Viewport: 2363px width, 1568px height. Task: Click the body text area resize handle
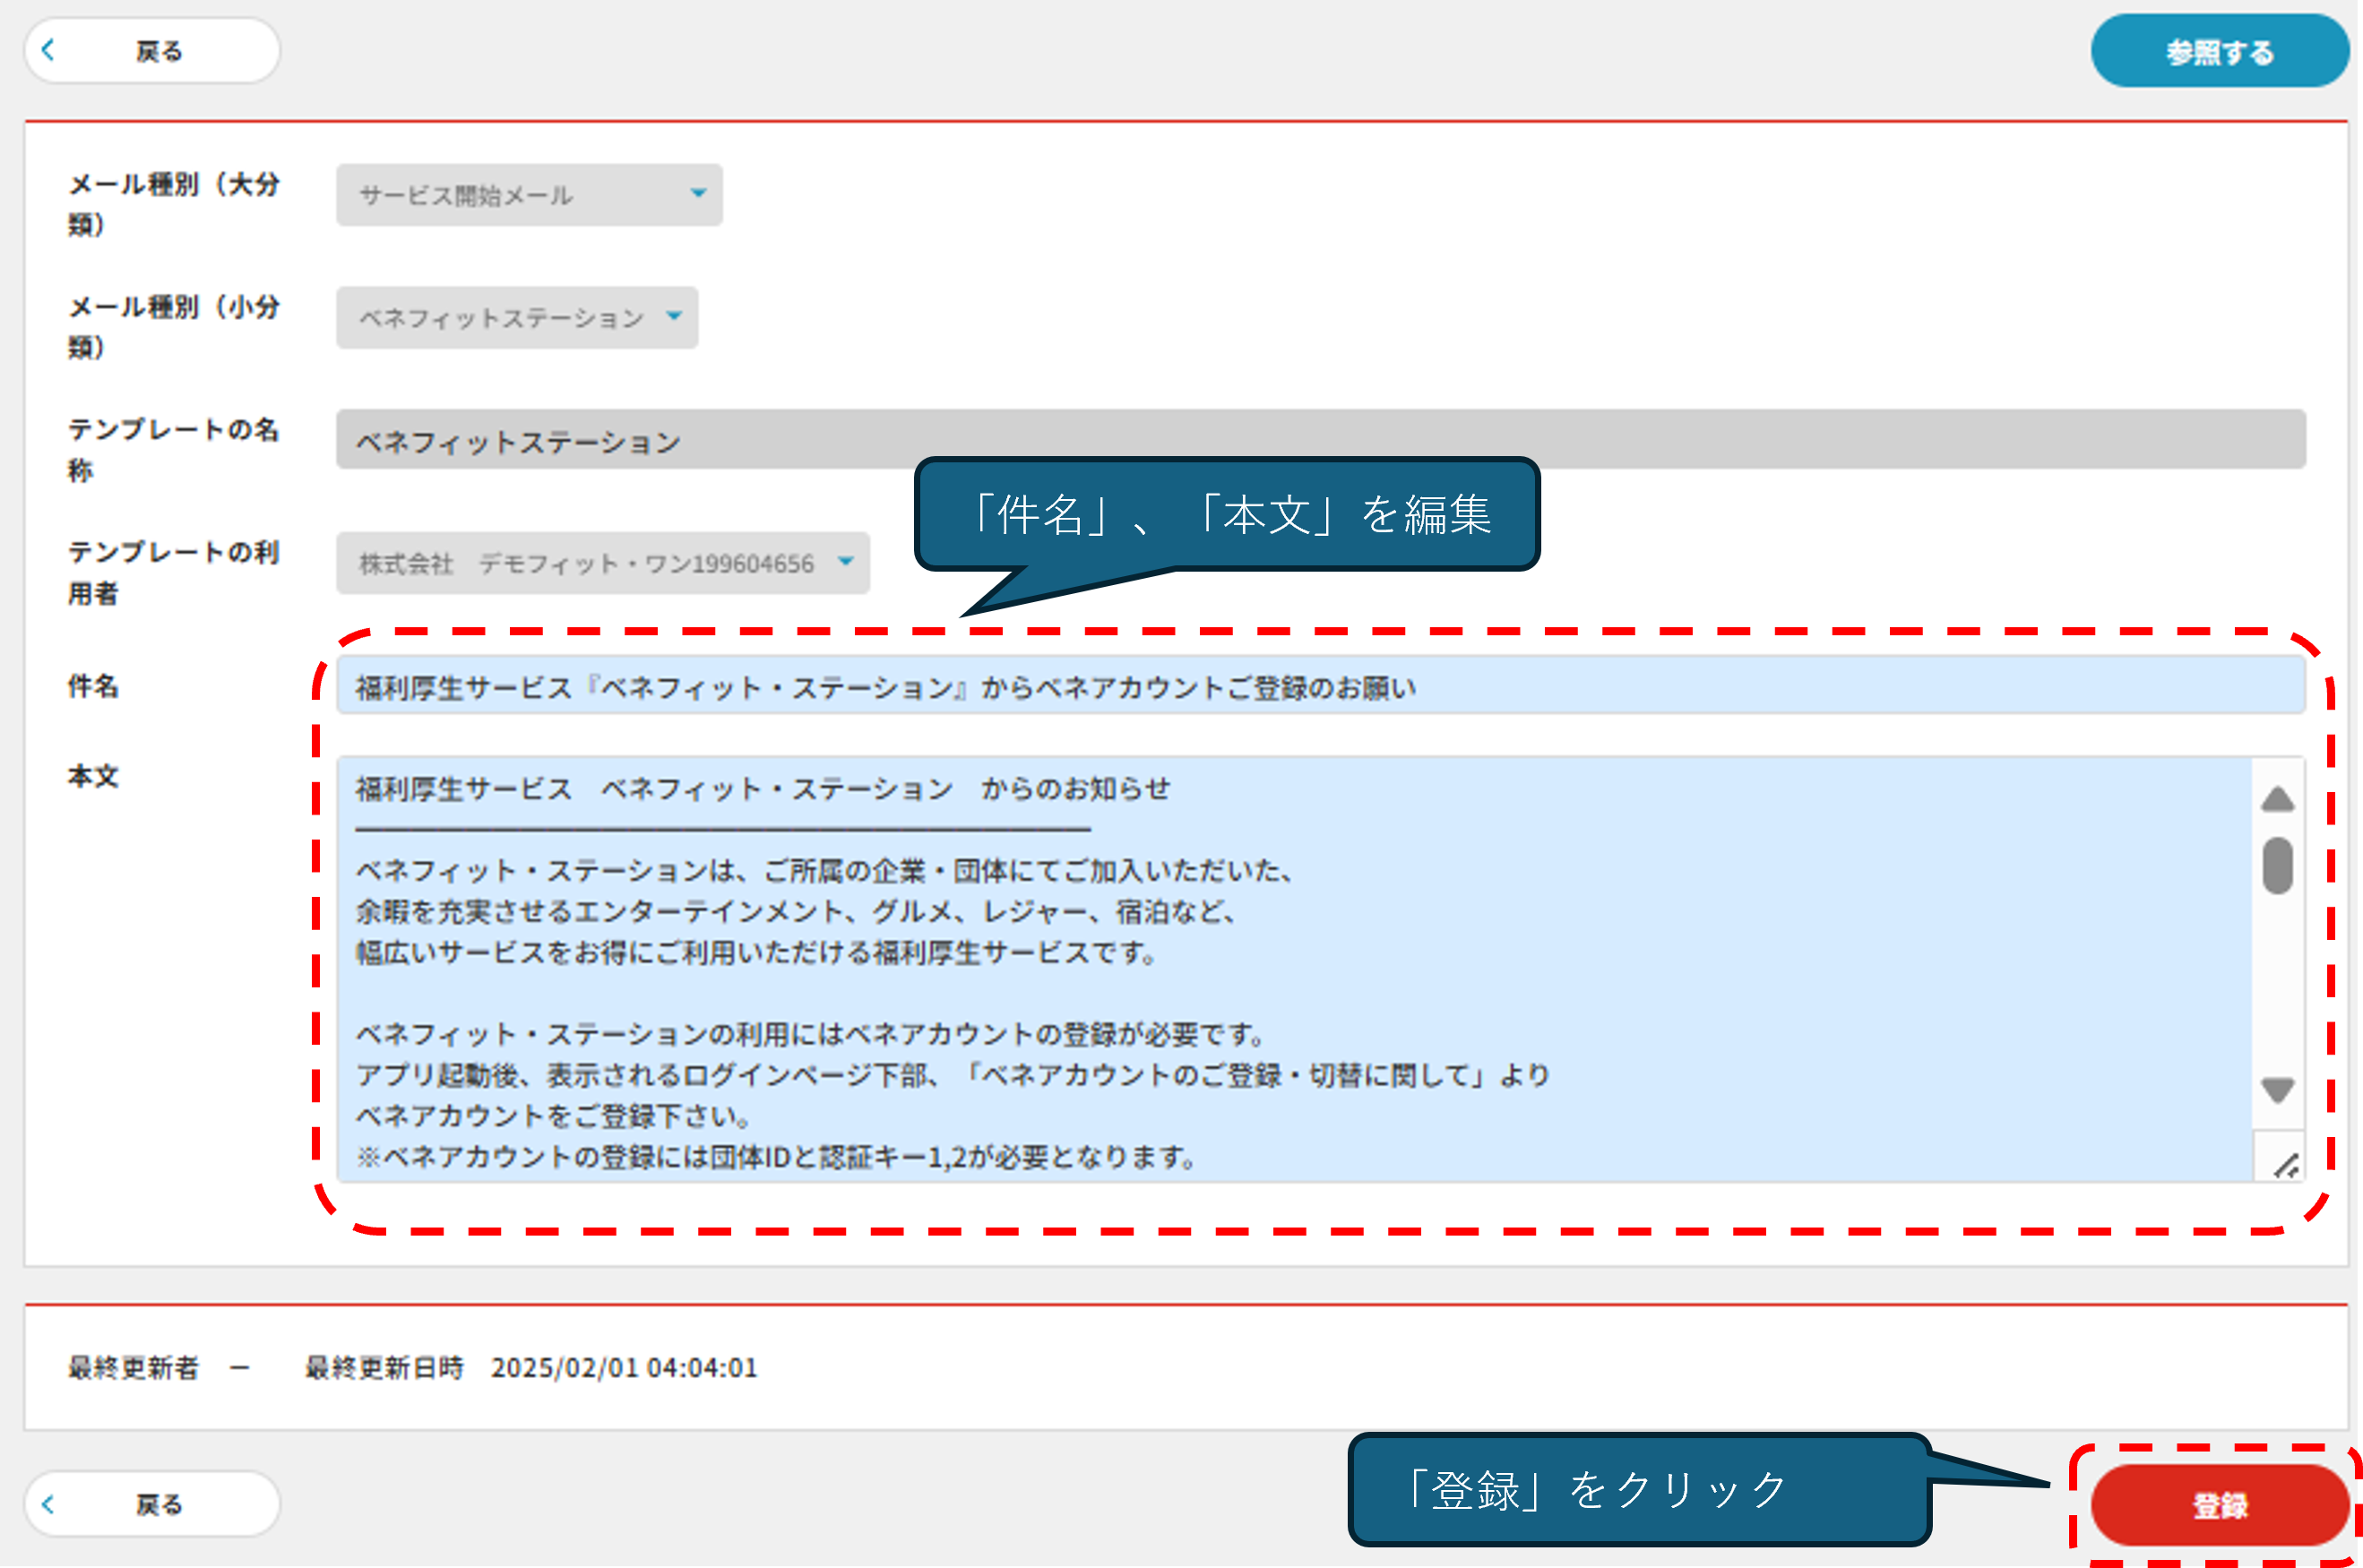[2284, 1164]
